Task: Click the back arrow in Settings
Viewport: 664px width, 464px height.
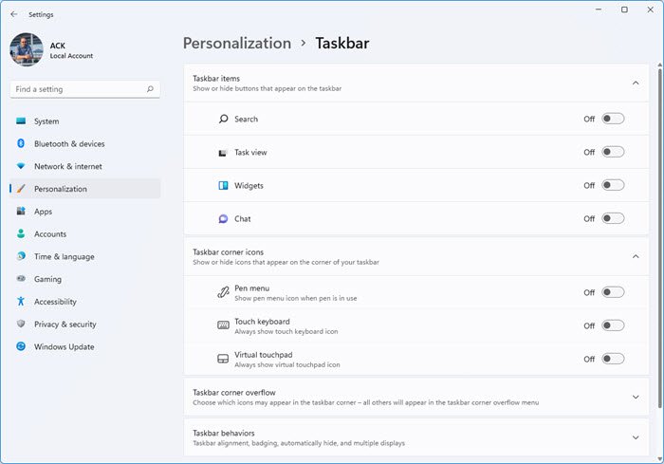Action: click(13, 14)
